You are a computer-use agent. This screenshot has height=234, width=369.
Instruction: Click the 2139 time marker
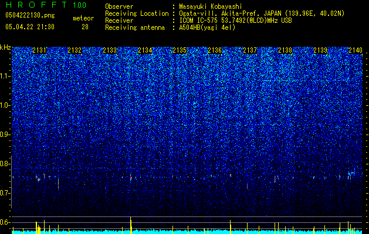coord(320,50)
